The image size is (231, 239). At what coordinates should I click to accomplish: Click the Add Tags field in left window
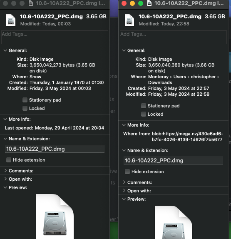[55, 37]
